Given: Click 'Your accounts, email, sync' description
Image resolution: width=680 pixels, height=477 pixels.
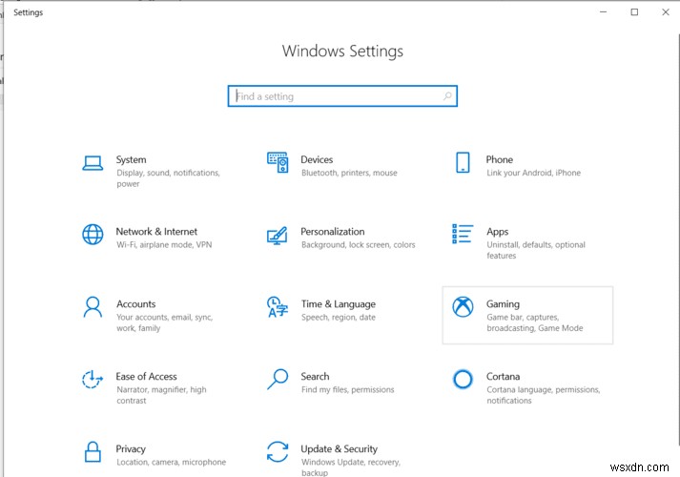Looking at the screenshot, I should pyautogui.click(x=164, y=322).
